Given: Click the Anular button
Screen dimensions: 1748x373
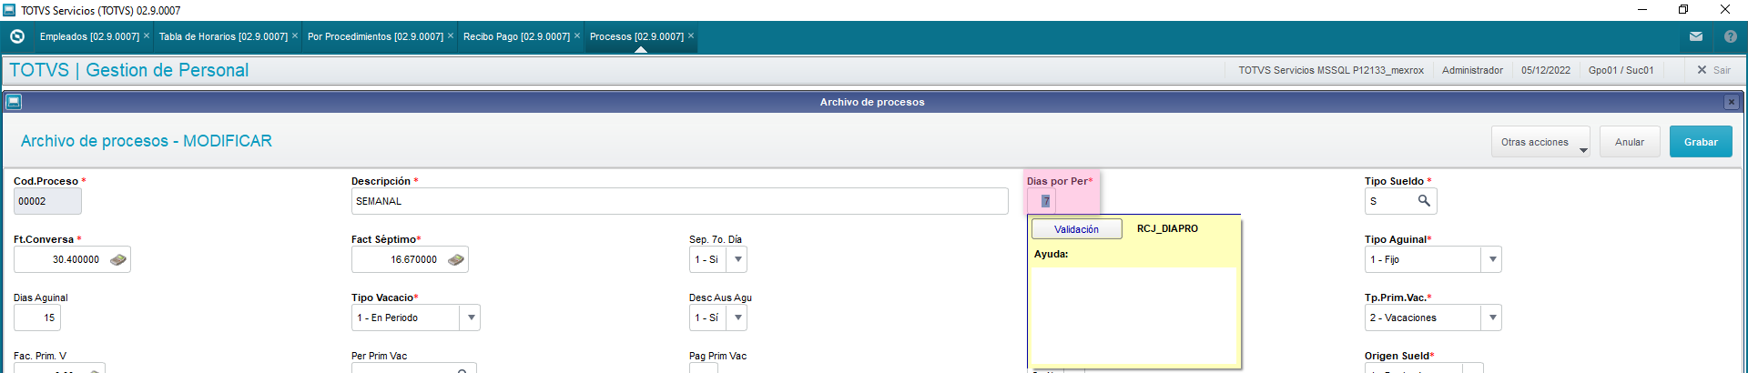Looking at the screenshot, I should [x=1630, y=142].
